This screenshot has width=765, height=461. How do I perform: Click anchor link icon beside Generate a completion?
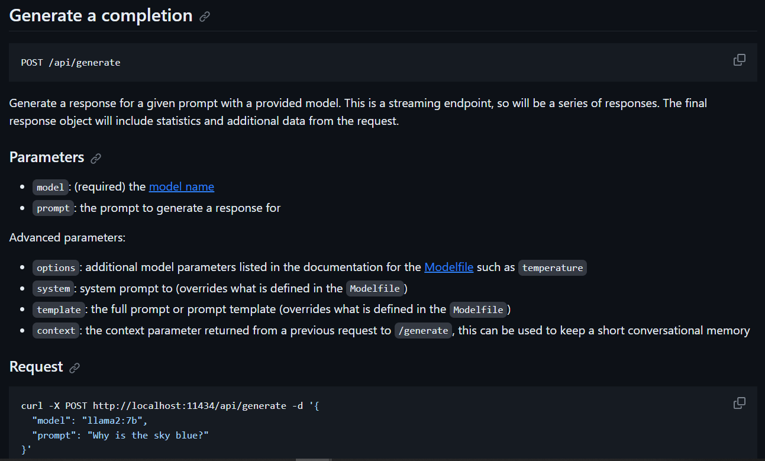205,17
